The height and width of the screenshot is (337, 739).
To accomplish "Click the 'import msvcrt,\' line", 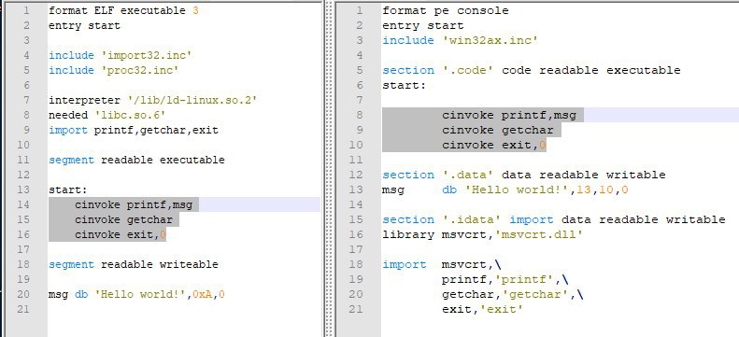I will click(x=442, y=264).
